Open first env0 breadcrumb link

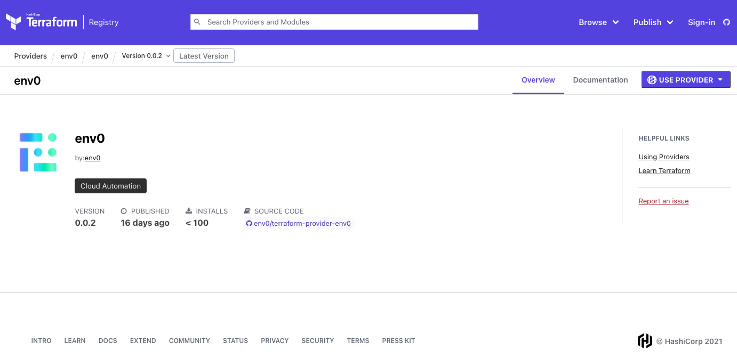pos(69,56)
